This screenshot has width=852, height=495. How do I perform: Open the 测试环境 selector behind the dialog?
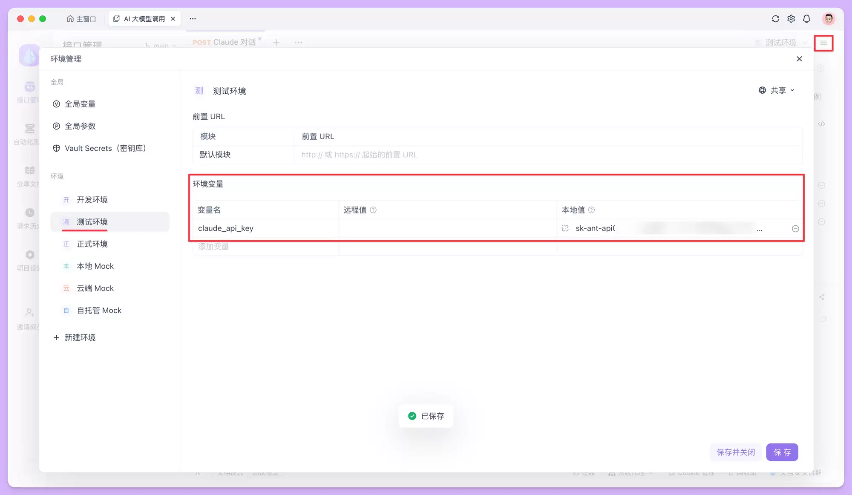(x=780, y=43)
